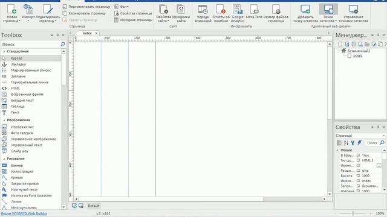Collapse the Стандартные toolbox group

(4, 51)
